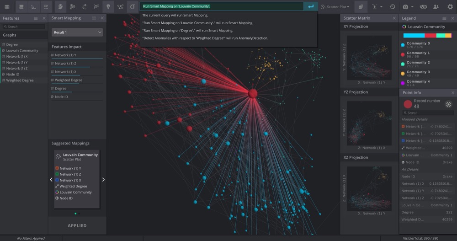Image resolution: width=457 pixels, height=241 pixels.
Task: Open settings gear in top toolbar
Action: click(450, 7)
